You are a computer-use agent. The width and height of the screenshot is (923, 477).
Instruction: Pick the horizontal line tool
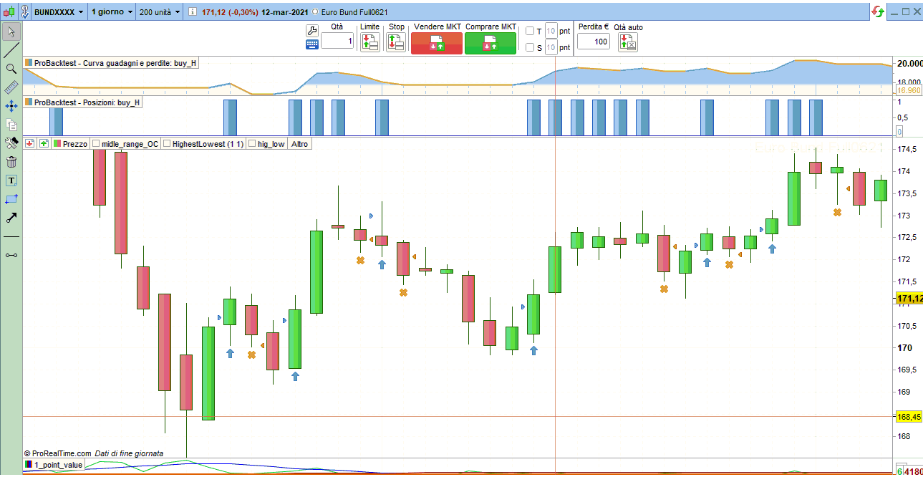11,236
